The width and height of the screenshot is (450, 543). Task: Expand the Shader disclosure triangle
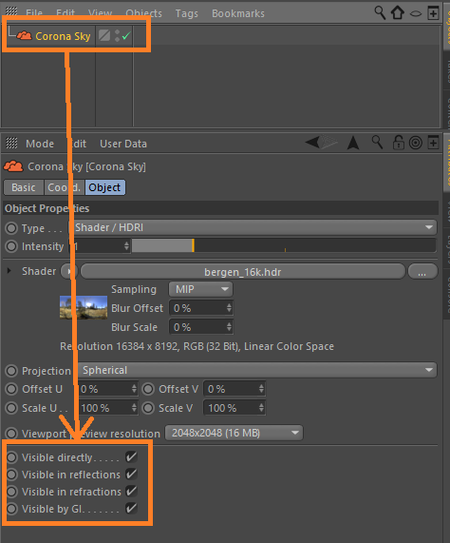point(9,271)
